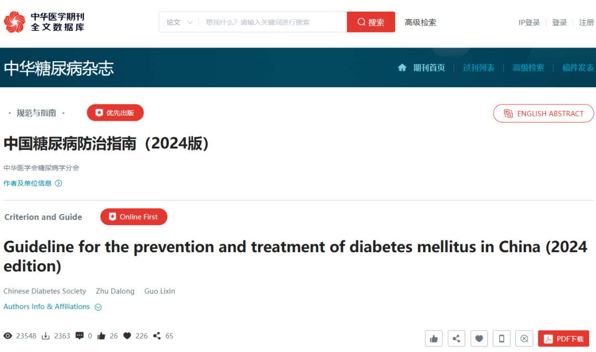Toggle the ENGLISH ABSTRACT button
This screenshot has width=596, height=352.
pos(544,113)
